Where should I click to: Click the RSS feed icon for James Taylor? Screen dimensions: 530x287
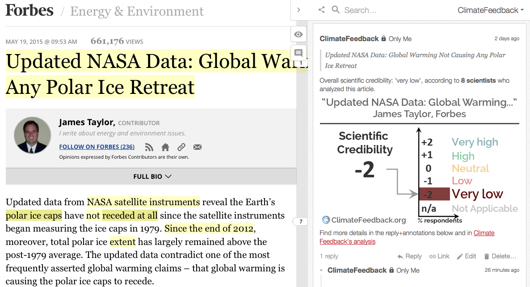pos(149,147)
